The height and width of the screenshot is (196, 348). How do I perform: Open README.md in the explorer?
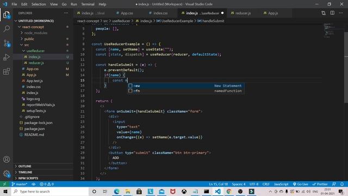tap(43, 134)
